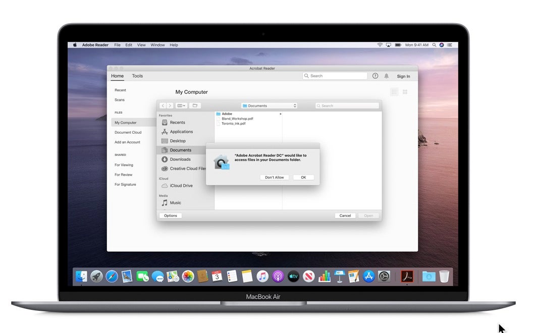Click the new folder icon in file dialog
This screenshot has height=333, width=533.
pyautogui.click(x=195, y=105)
